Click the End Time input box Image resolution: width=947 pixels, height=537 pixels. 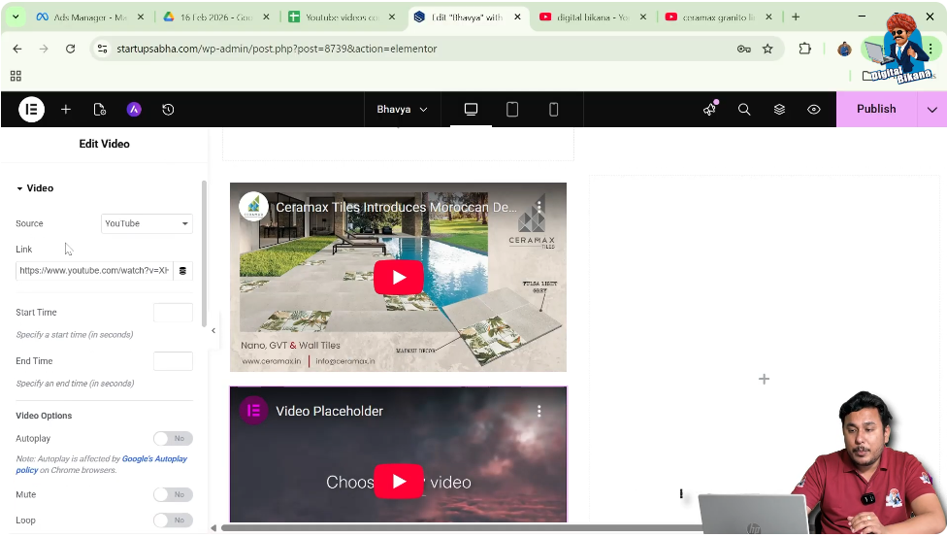click(173, 361)
